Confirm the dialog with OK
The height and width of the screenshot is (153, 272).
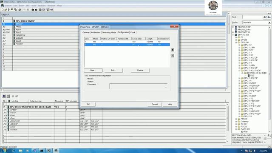tap(88, 104)
